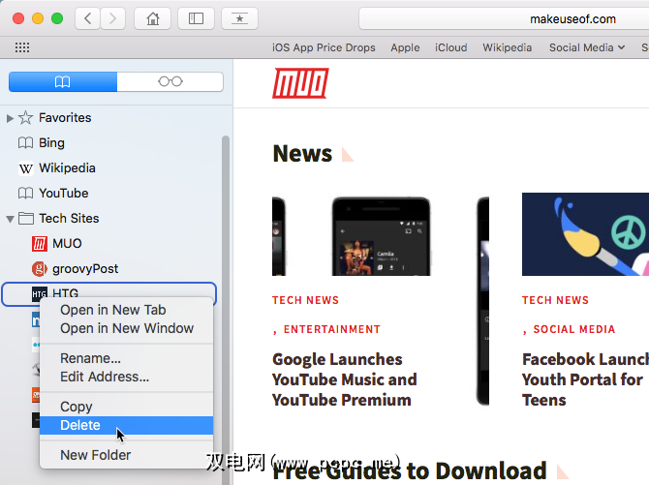This screenshot has height=485, width=649.
Task: Click the first TECH NEWS category link
Action: tap(305, 300)
